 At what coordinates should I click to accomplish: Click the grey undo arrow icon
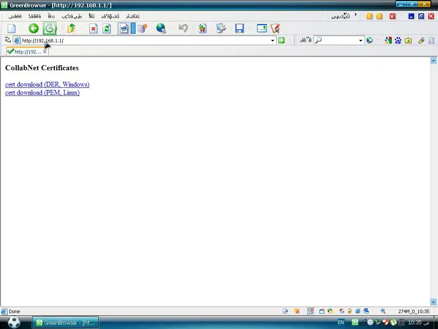(183, 28)
